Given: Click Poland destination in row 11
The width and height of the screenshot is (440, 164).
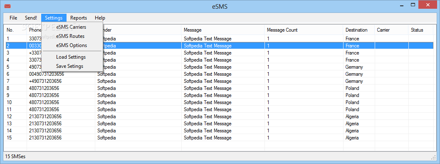Looking at the screenshot, I should [x=352, y=109].
